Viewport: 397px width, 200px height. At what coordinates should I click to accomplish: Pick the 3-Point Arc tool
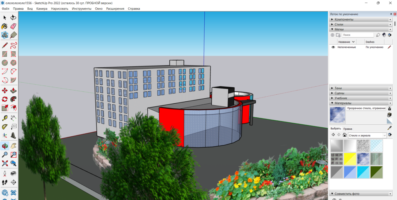[x=5, y=80]
